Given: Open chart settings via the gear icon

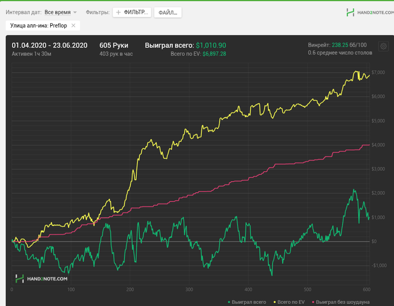Looking at the screenshot, I should tap(383, 46).
